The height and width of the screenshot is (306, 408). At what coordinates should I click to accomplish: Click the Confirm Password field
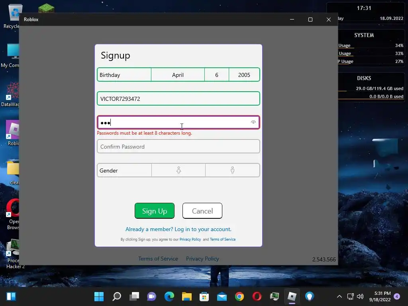178,147
